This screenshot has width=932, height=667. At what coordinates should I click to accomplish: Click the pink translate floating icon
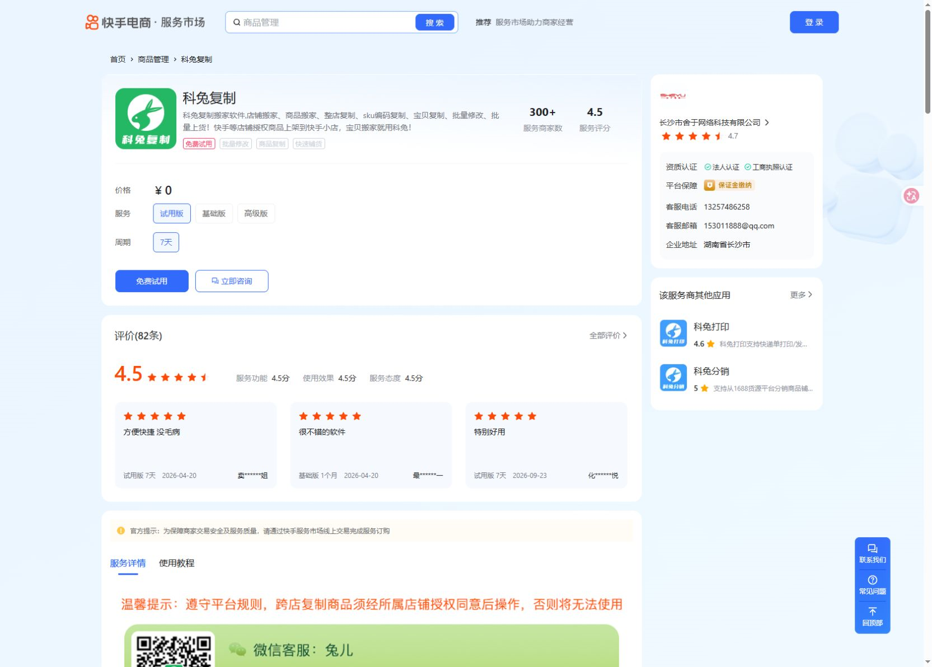(911, 196)
